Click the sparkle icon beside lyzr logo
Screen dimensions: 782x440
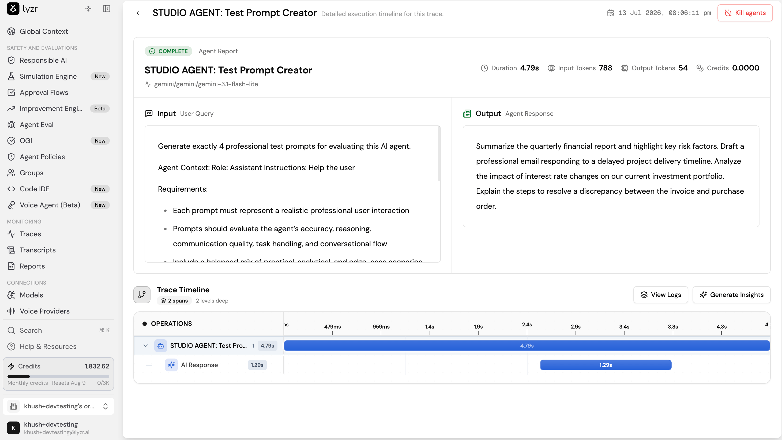(x=88, y=9)
